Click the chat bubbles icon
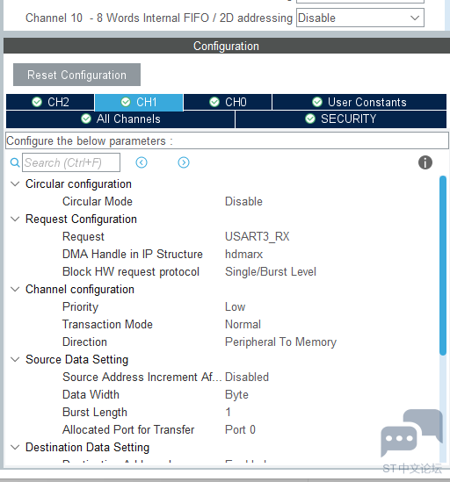Viewport: 450px width, 482px height. (411, 432)
